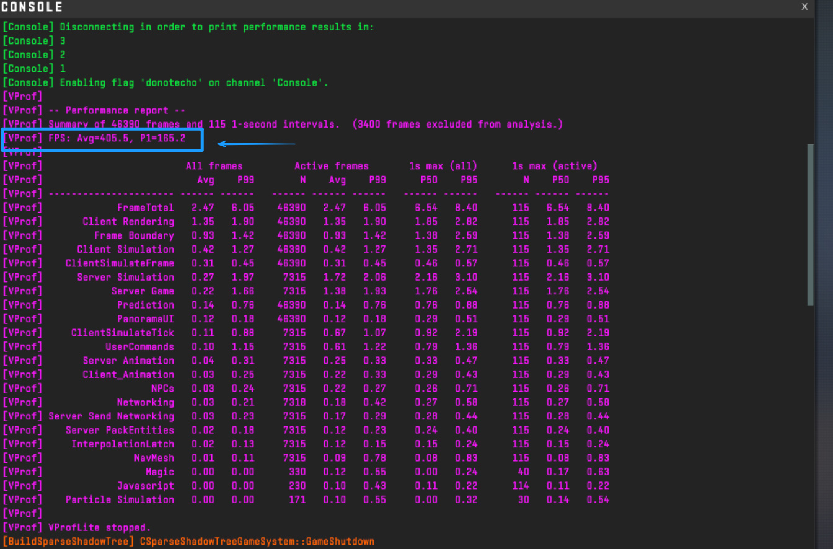Click the Magic 1s max N value 40
Image resolution: width=833 pixels, height=549 pixels.
(x=524, y=472)
